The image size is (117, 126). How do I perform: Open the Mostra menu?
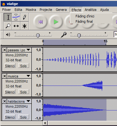coord(31,10)
